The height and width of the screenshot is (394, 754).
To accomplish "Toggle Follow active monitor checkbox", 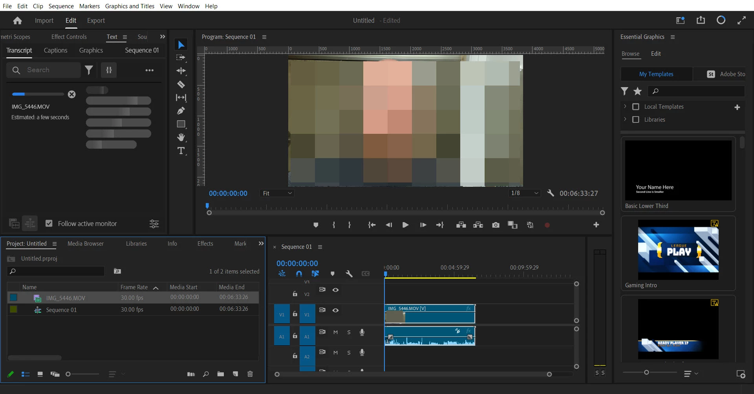I will pyautogui.click(x=49, y=223).
